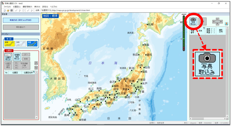The width and height of the screenshot is (231, 126).
Task: Open the ファイル(F) menu
Action: click(7, 7)
